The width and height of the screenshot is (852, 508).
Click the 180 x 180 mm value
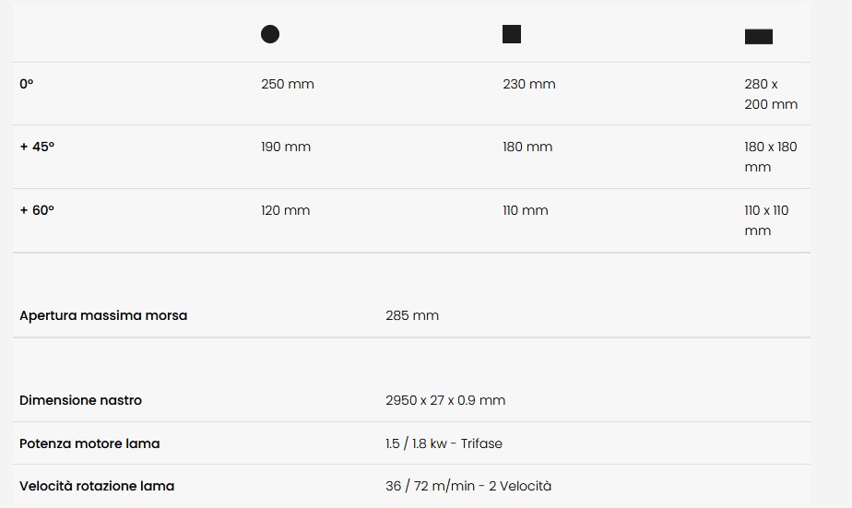pos(771,157)
